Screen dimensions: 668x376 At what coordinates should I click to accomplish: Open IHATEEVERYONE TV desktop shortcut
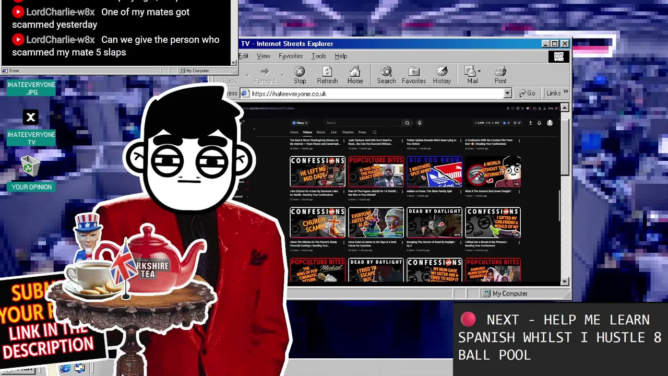click(x=31, y=128)
